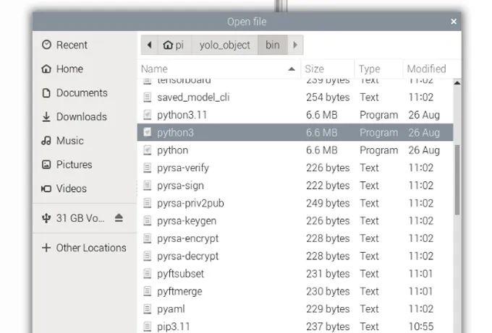This screenshot has width=492, height=333.
Task: Navigate to the pi home path button
Action: (x=174, y=45)
